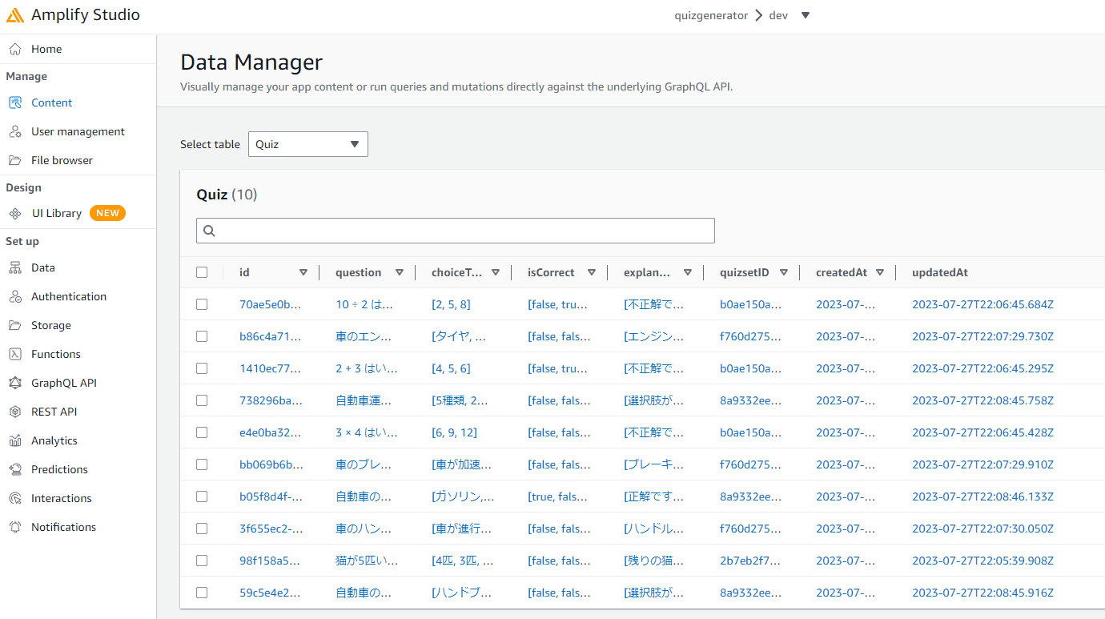Click the Notifications bell icon
The width and height of the screenshot is (1105, 619).
tap(15, 527)
